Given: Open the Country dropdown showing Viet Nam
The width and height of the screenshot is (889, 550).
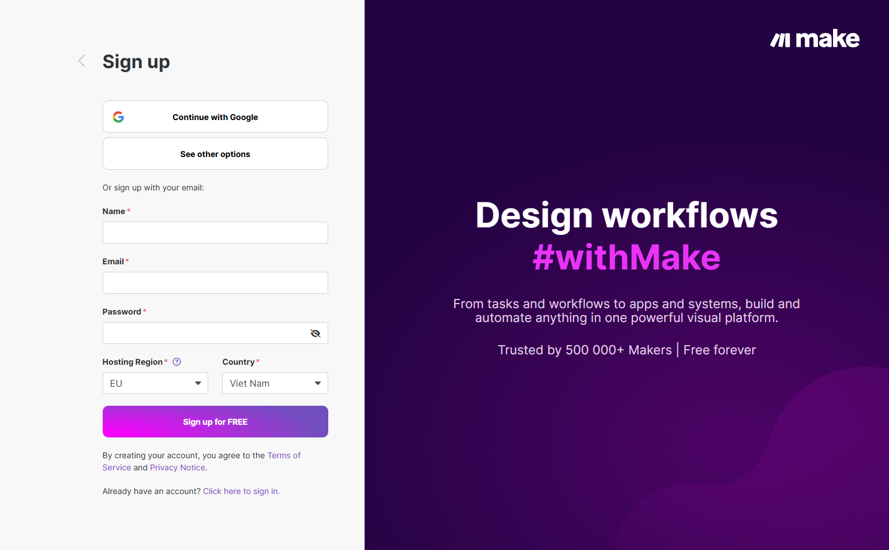Looking at the screenshot, I should click(275, 383).
